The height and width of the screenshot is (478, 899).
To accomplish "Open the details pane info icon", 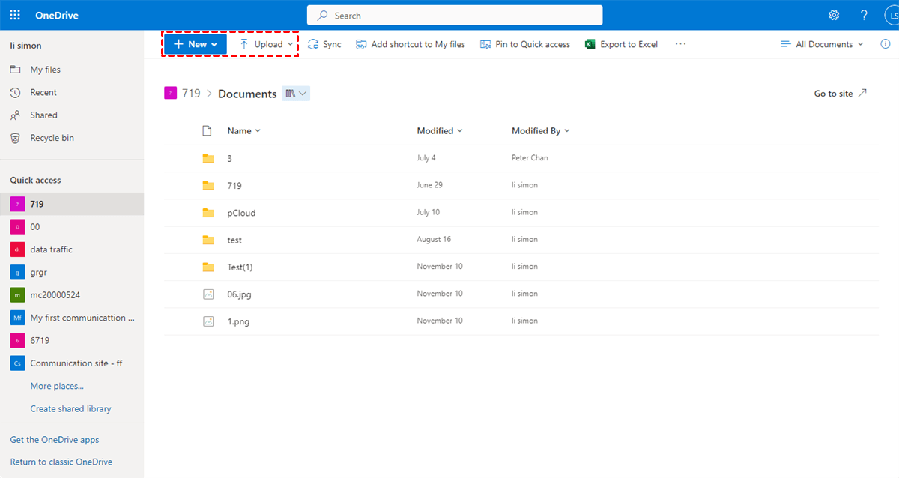I will coord(886,44).
